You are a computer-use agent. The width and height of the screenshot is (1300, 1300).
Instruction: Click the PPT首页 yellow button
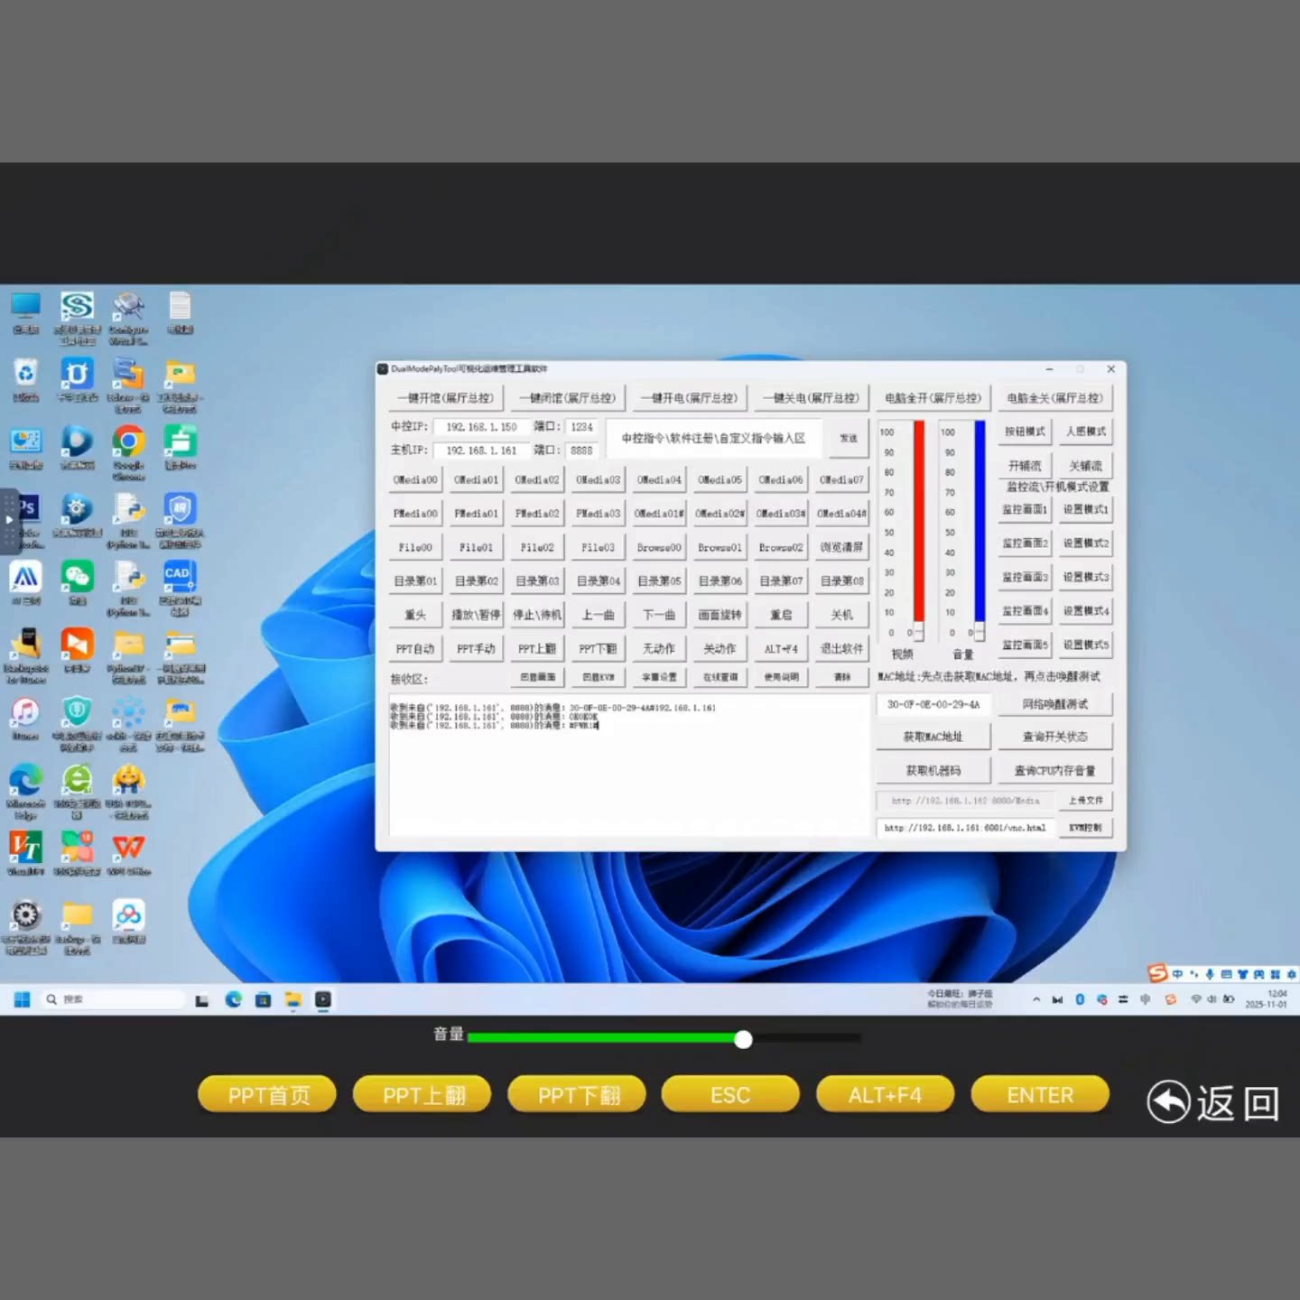point(267,1095)
